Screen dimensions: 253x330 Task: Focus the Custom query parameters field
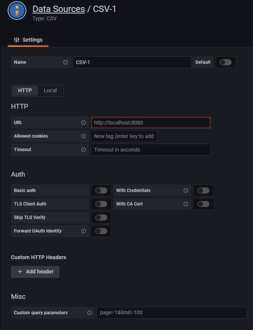(x=172, y=313)
